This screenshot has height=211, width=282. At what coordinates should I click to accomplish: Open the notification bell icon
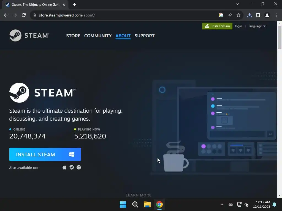[275, 204]
